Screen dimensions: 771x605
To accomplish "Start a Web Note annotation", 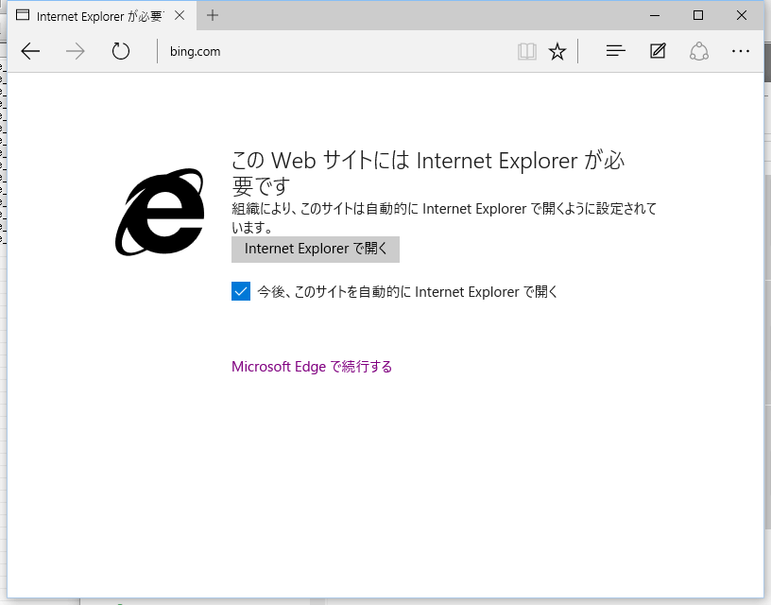I will pos(658,51).
